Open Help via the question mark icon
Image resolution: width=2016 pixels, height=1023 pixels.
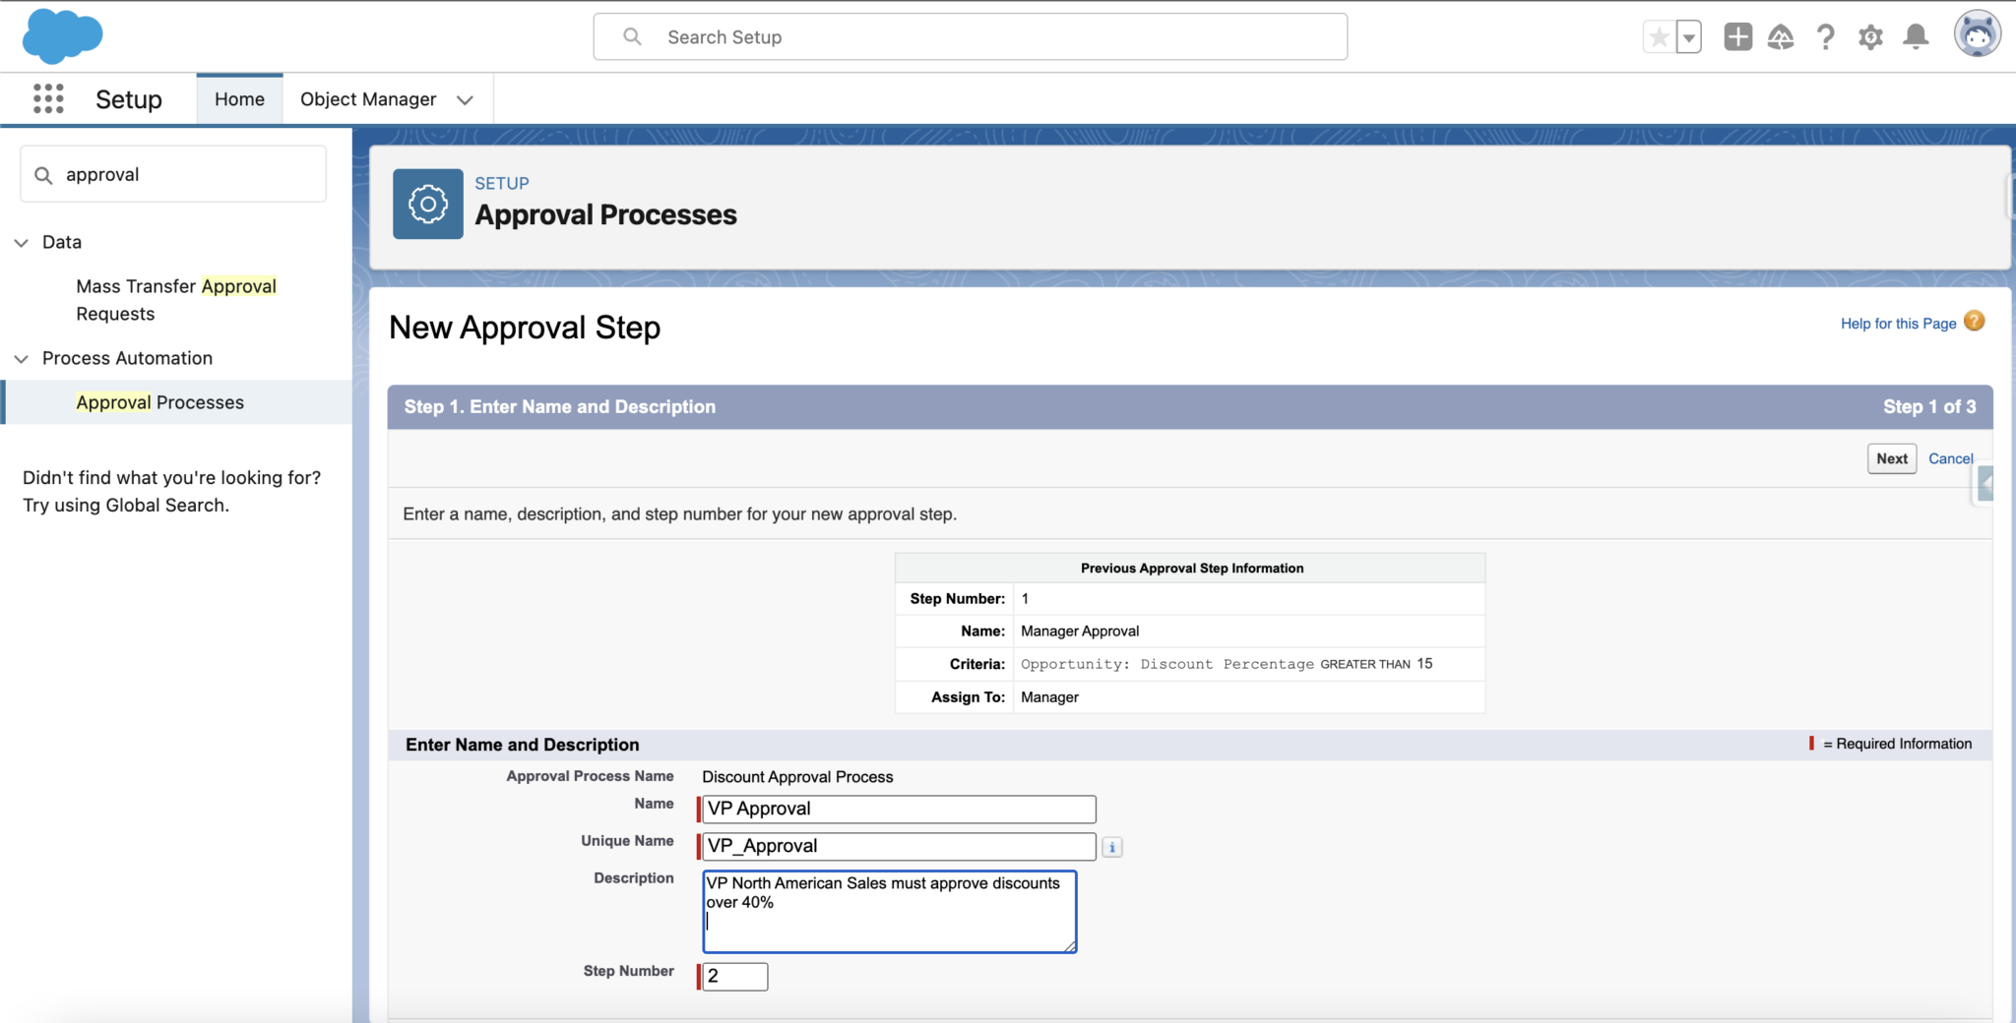pos(1824,36)
